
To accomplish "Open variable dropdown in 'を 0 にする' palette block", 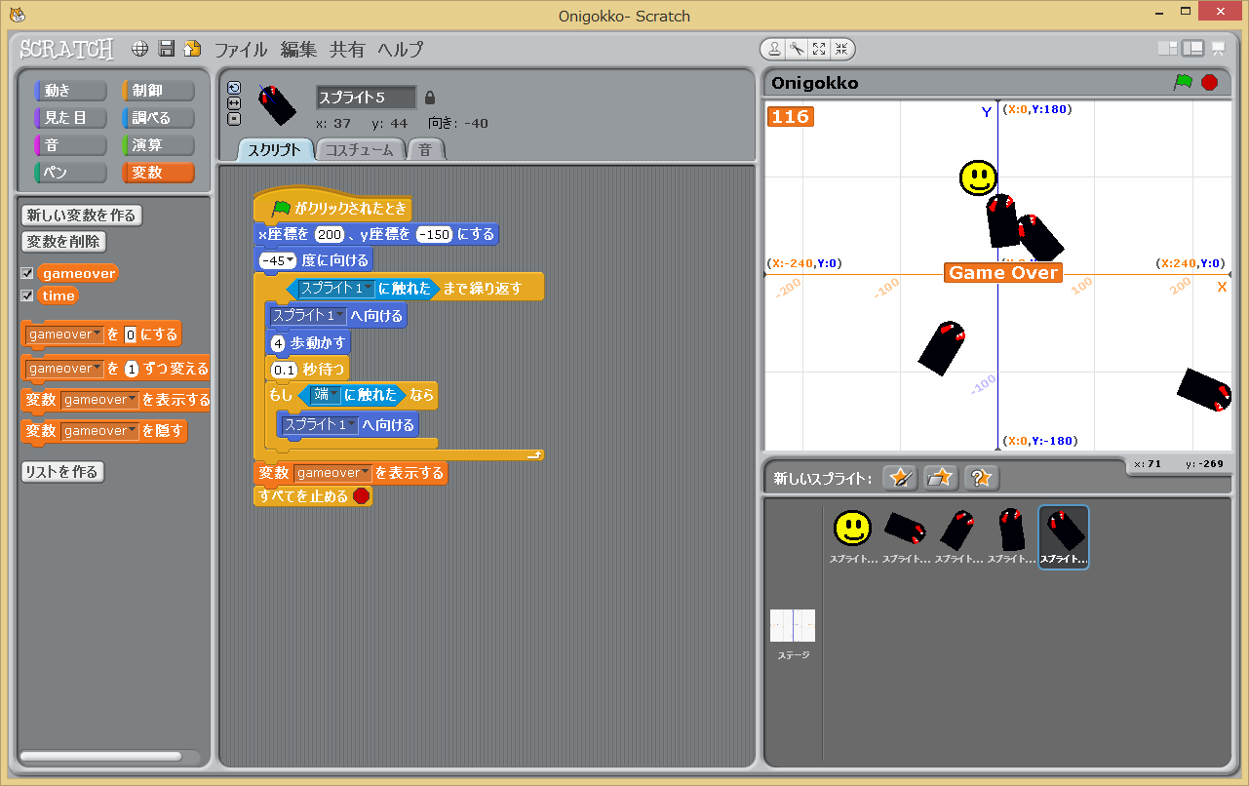I will 64,334.
